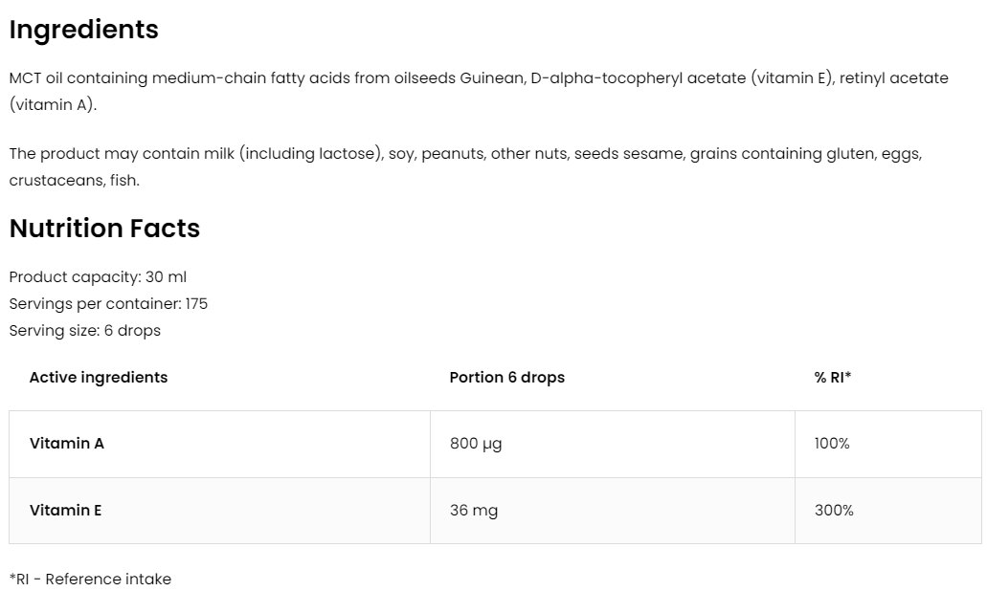
Task: Click the Nutrition Facts section heading
Action: tap(104, 229)
